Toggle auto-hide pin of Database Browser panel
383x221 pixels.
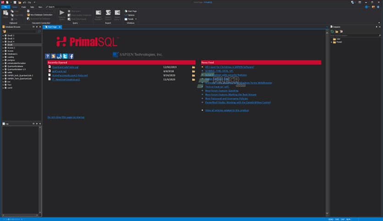37,27
